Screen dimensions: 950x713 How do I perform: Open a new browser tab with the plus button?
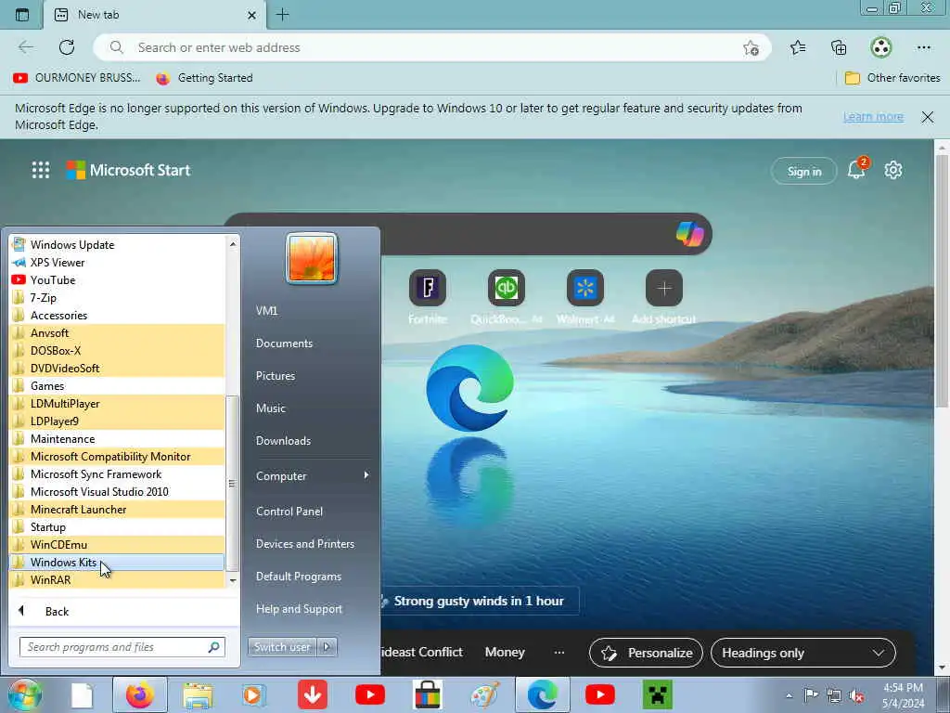pyautogui.click(x=283, y=15)
